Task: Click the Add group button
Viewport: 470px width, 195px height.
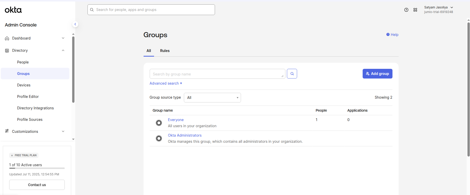Action: click(x=377, y=74)
